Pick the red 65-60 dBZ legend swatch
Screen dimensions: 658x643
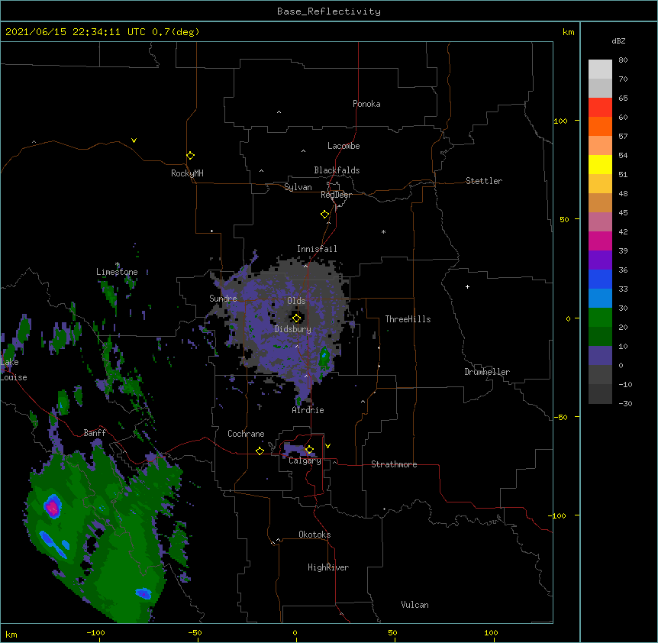coord(600,107)
